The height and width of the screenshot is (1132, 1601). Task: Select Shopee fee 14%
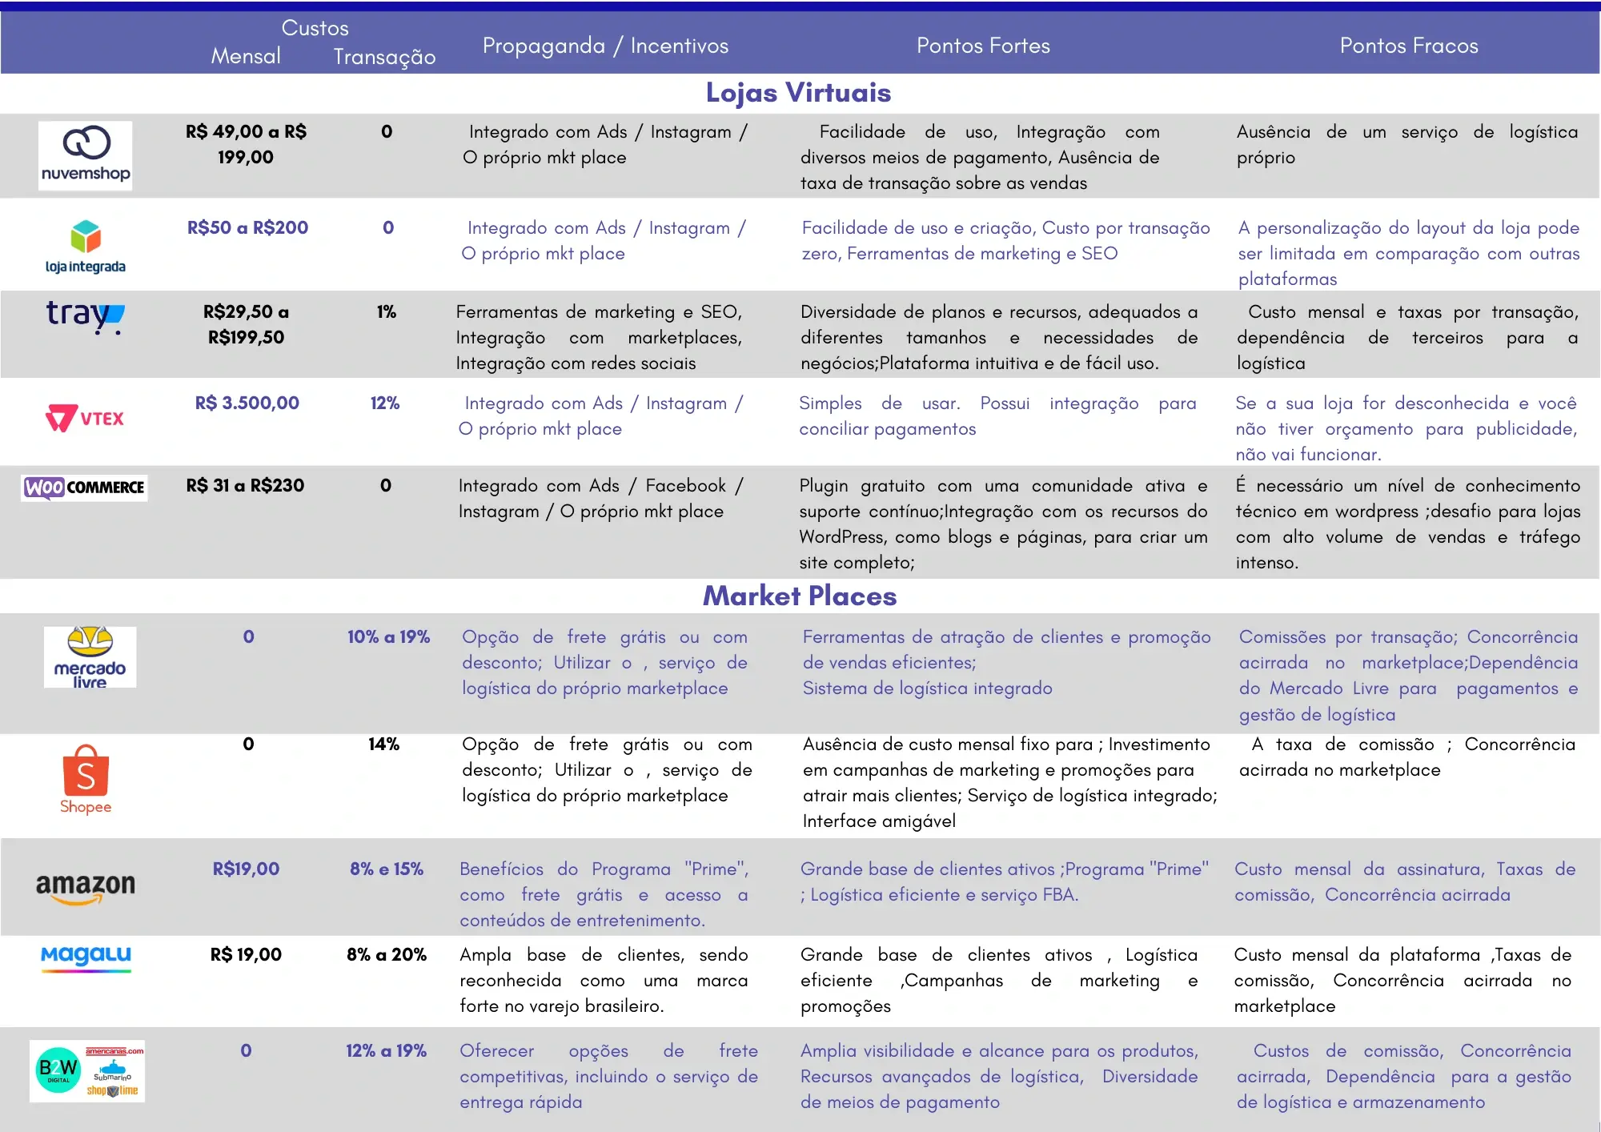[384, 744]
